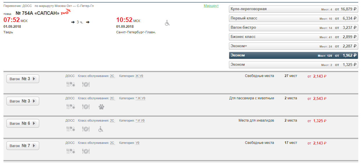Open the Маршрут link
This screenshot has height=163, width=362.
point(211,6)
